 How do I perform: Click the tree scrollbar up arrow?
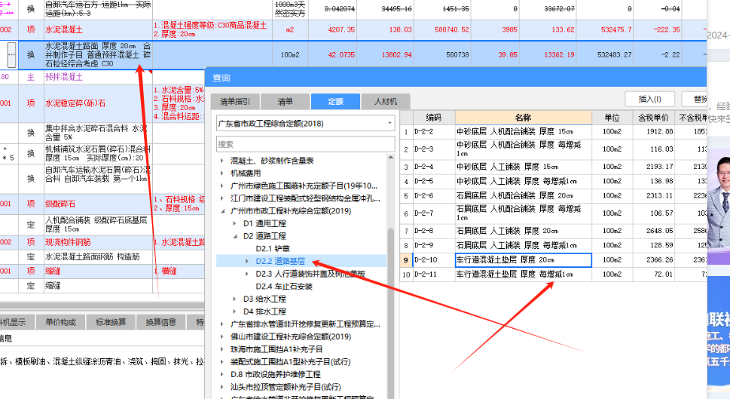tap(390, 158)
